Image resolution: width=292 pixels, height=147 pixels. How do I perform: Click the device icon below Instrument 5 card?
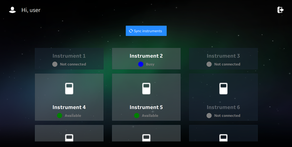pyautogui.click(x=146, y=138)
